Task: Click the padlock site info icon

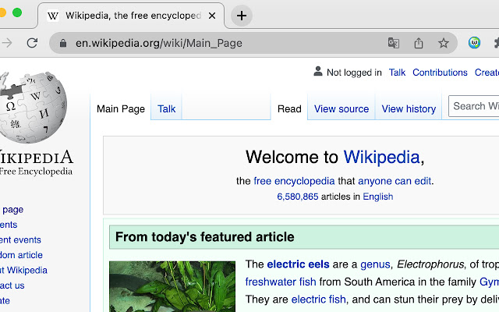Action: (x=63, y=44)
